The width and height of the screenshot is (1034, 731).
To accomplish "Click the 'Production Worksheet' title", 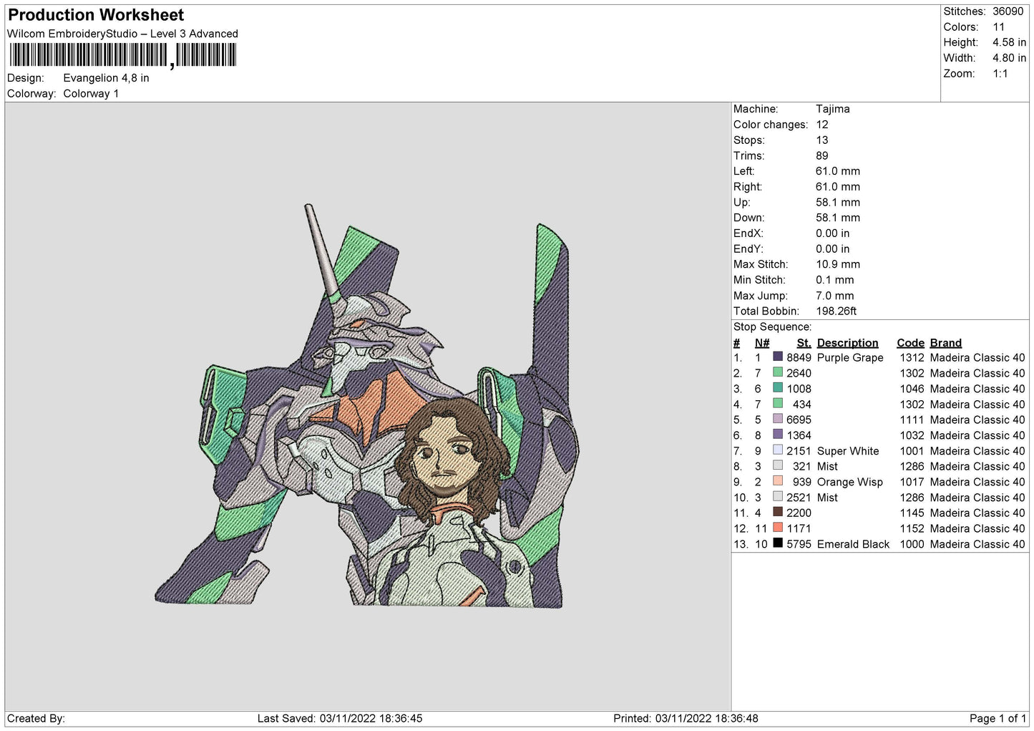I will click(x=96, y=15).
